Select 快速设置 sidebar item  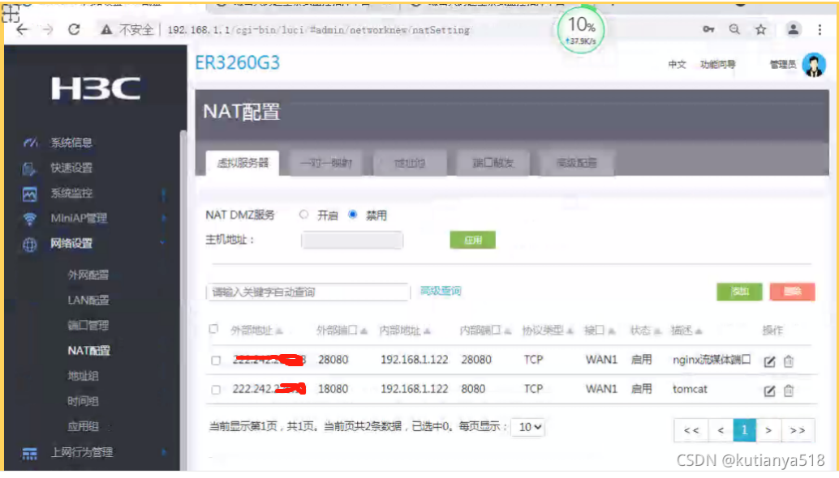click(71, 167)
